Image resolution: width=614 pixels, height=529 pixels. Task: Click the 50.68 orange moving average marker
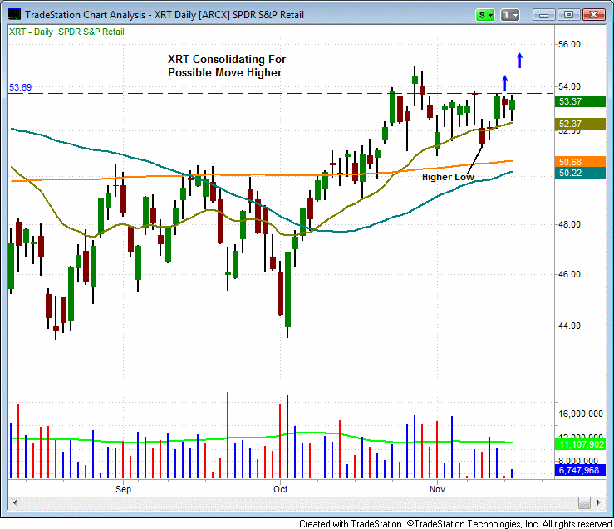(580, 162)
